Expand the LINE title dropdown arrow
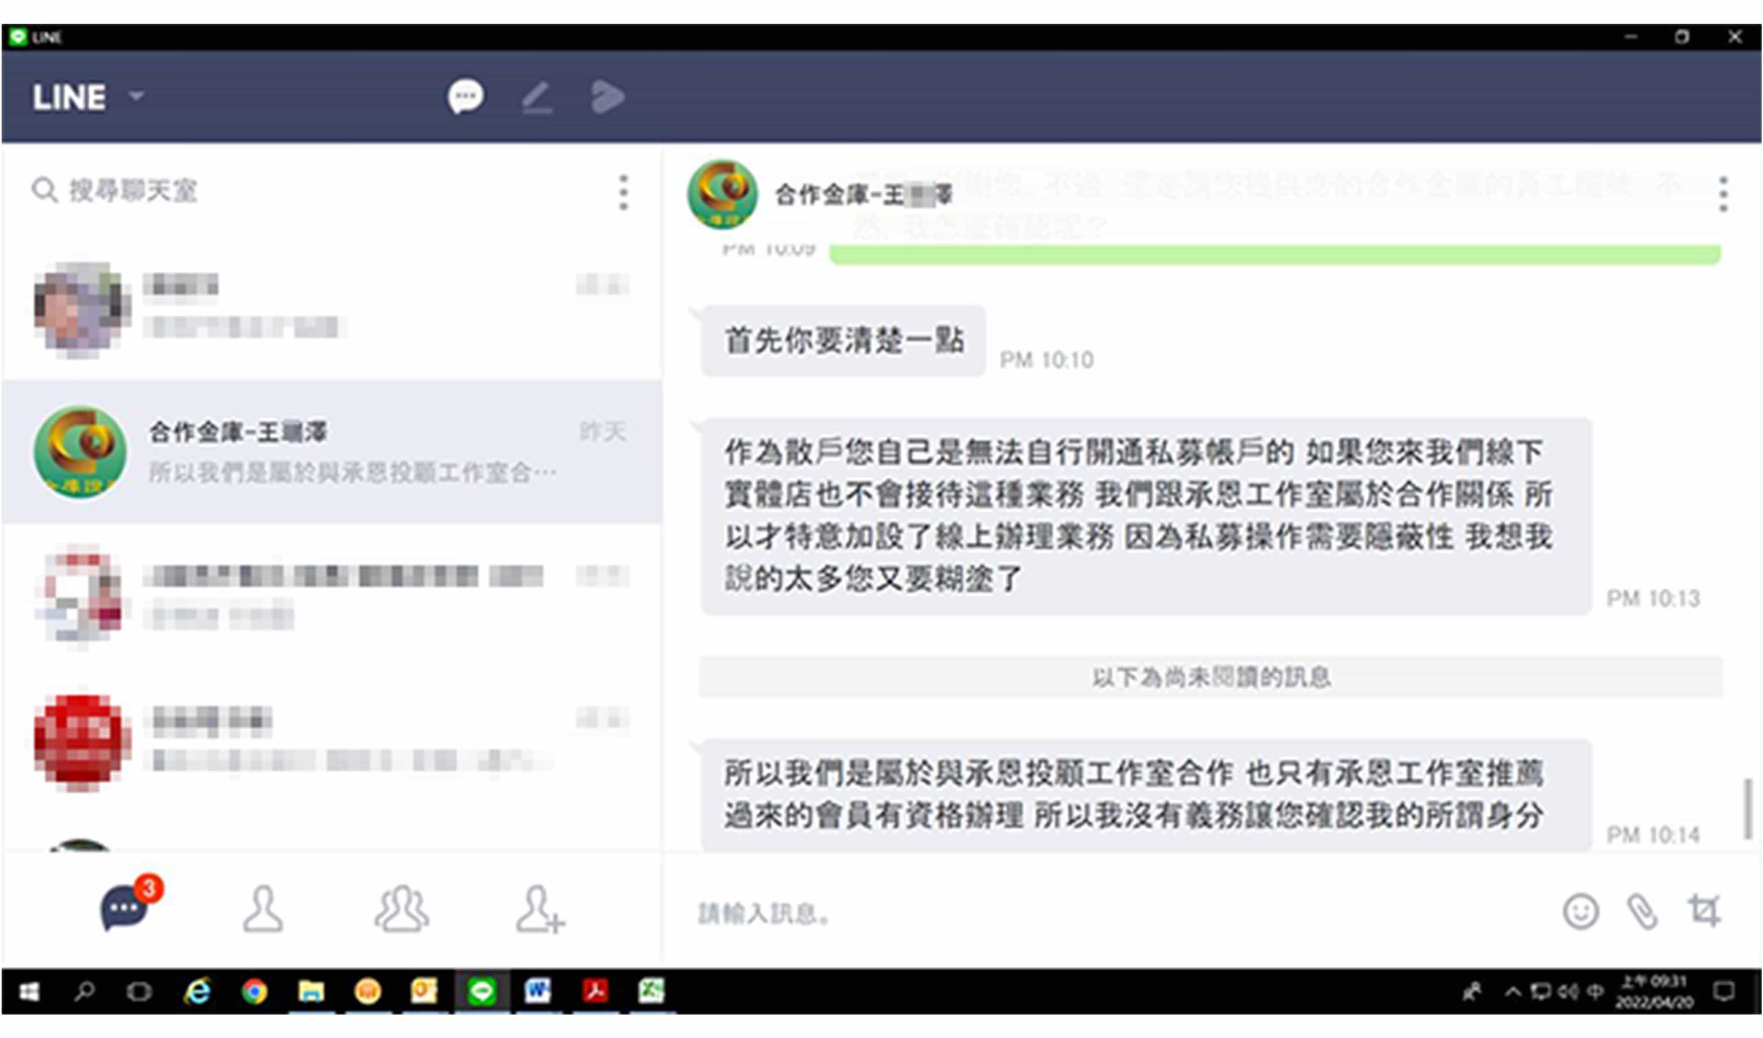The height and width of the screenshot is (1038, 1763). [137, 95]
